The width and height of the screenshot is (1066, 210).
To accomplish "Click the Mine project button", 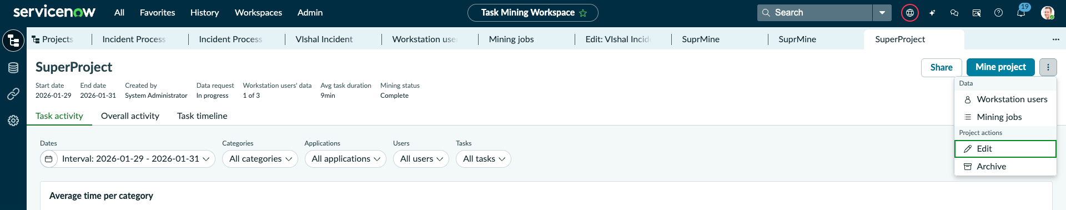I will pos(1000,67).
